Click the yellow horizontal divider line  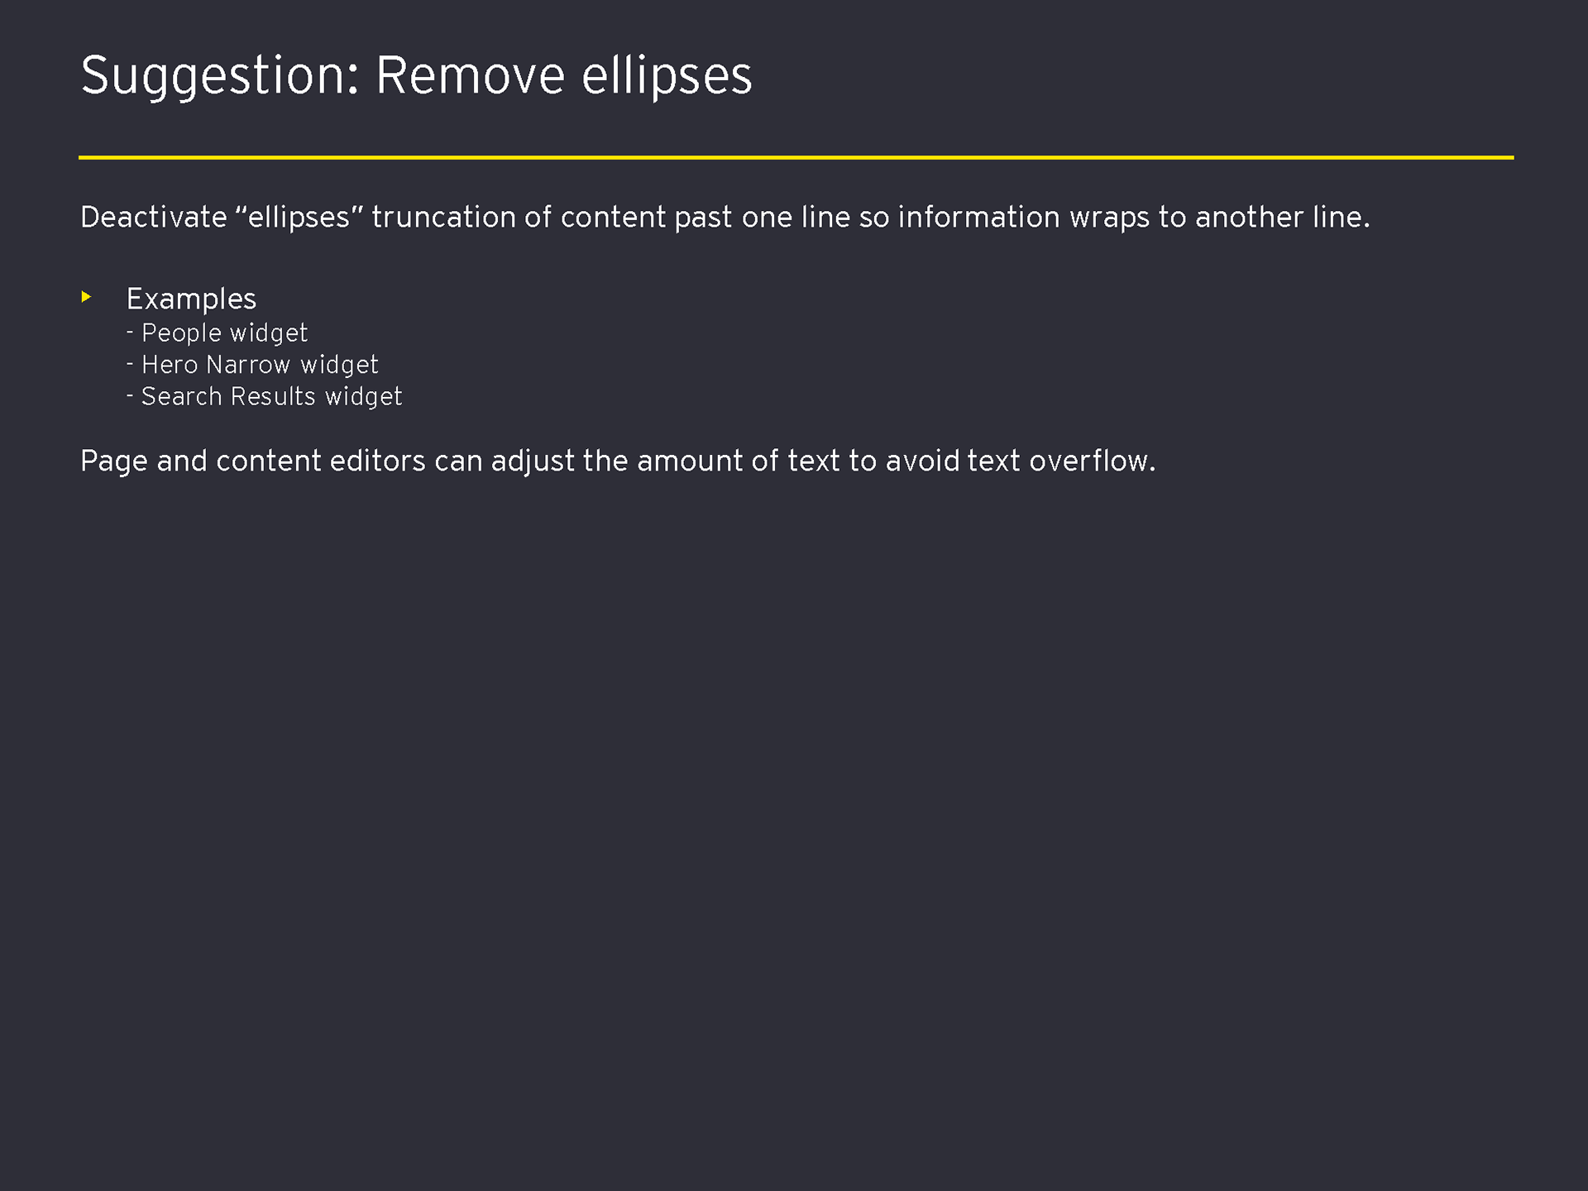(796, 157)
